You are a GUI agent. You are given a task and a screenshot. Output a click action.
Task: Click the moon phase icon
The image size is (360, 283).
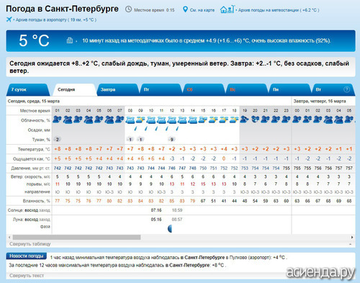(x=170, y=228)
